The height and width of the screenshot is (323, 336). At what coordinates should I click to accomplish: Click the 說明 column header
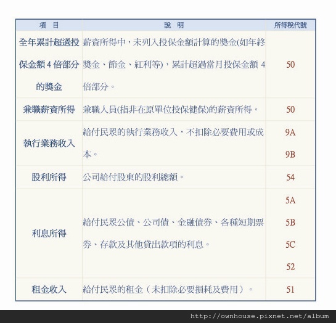pos(174,25)
